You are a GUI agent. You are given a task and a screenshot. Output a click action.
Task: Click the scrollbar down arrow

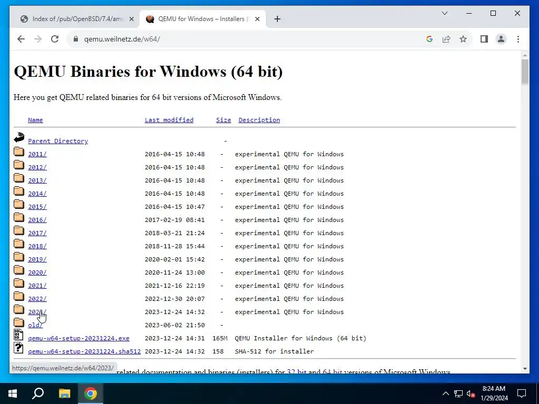[525, 369]
